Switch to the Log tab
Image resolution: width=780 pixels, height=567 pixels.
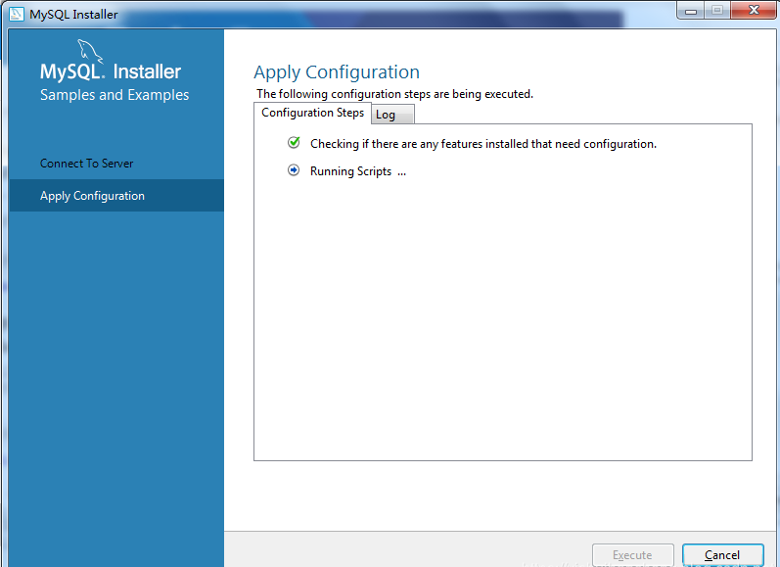[x=392, y=115]
